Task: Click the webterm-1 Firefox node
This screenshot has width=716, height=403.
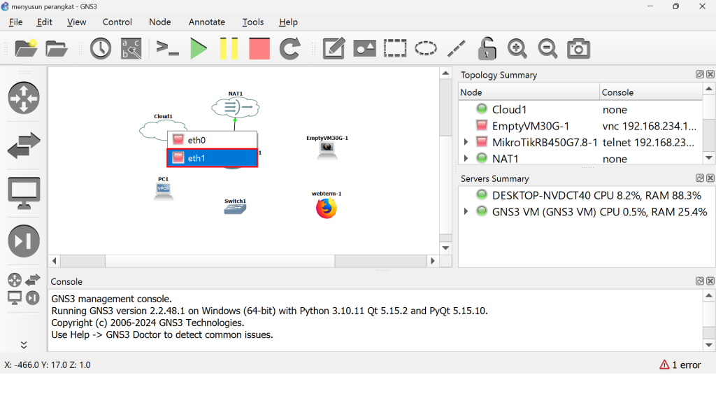Action: point(326,208)
